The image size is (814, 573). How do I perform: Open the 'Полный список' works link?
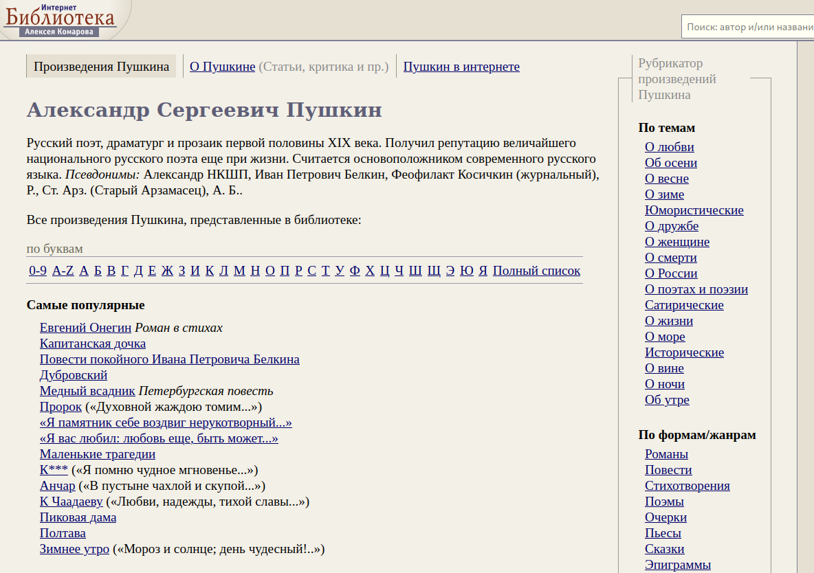(536, 271)
